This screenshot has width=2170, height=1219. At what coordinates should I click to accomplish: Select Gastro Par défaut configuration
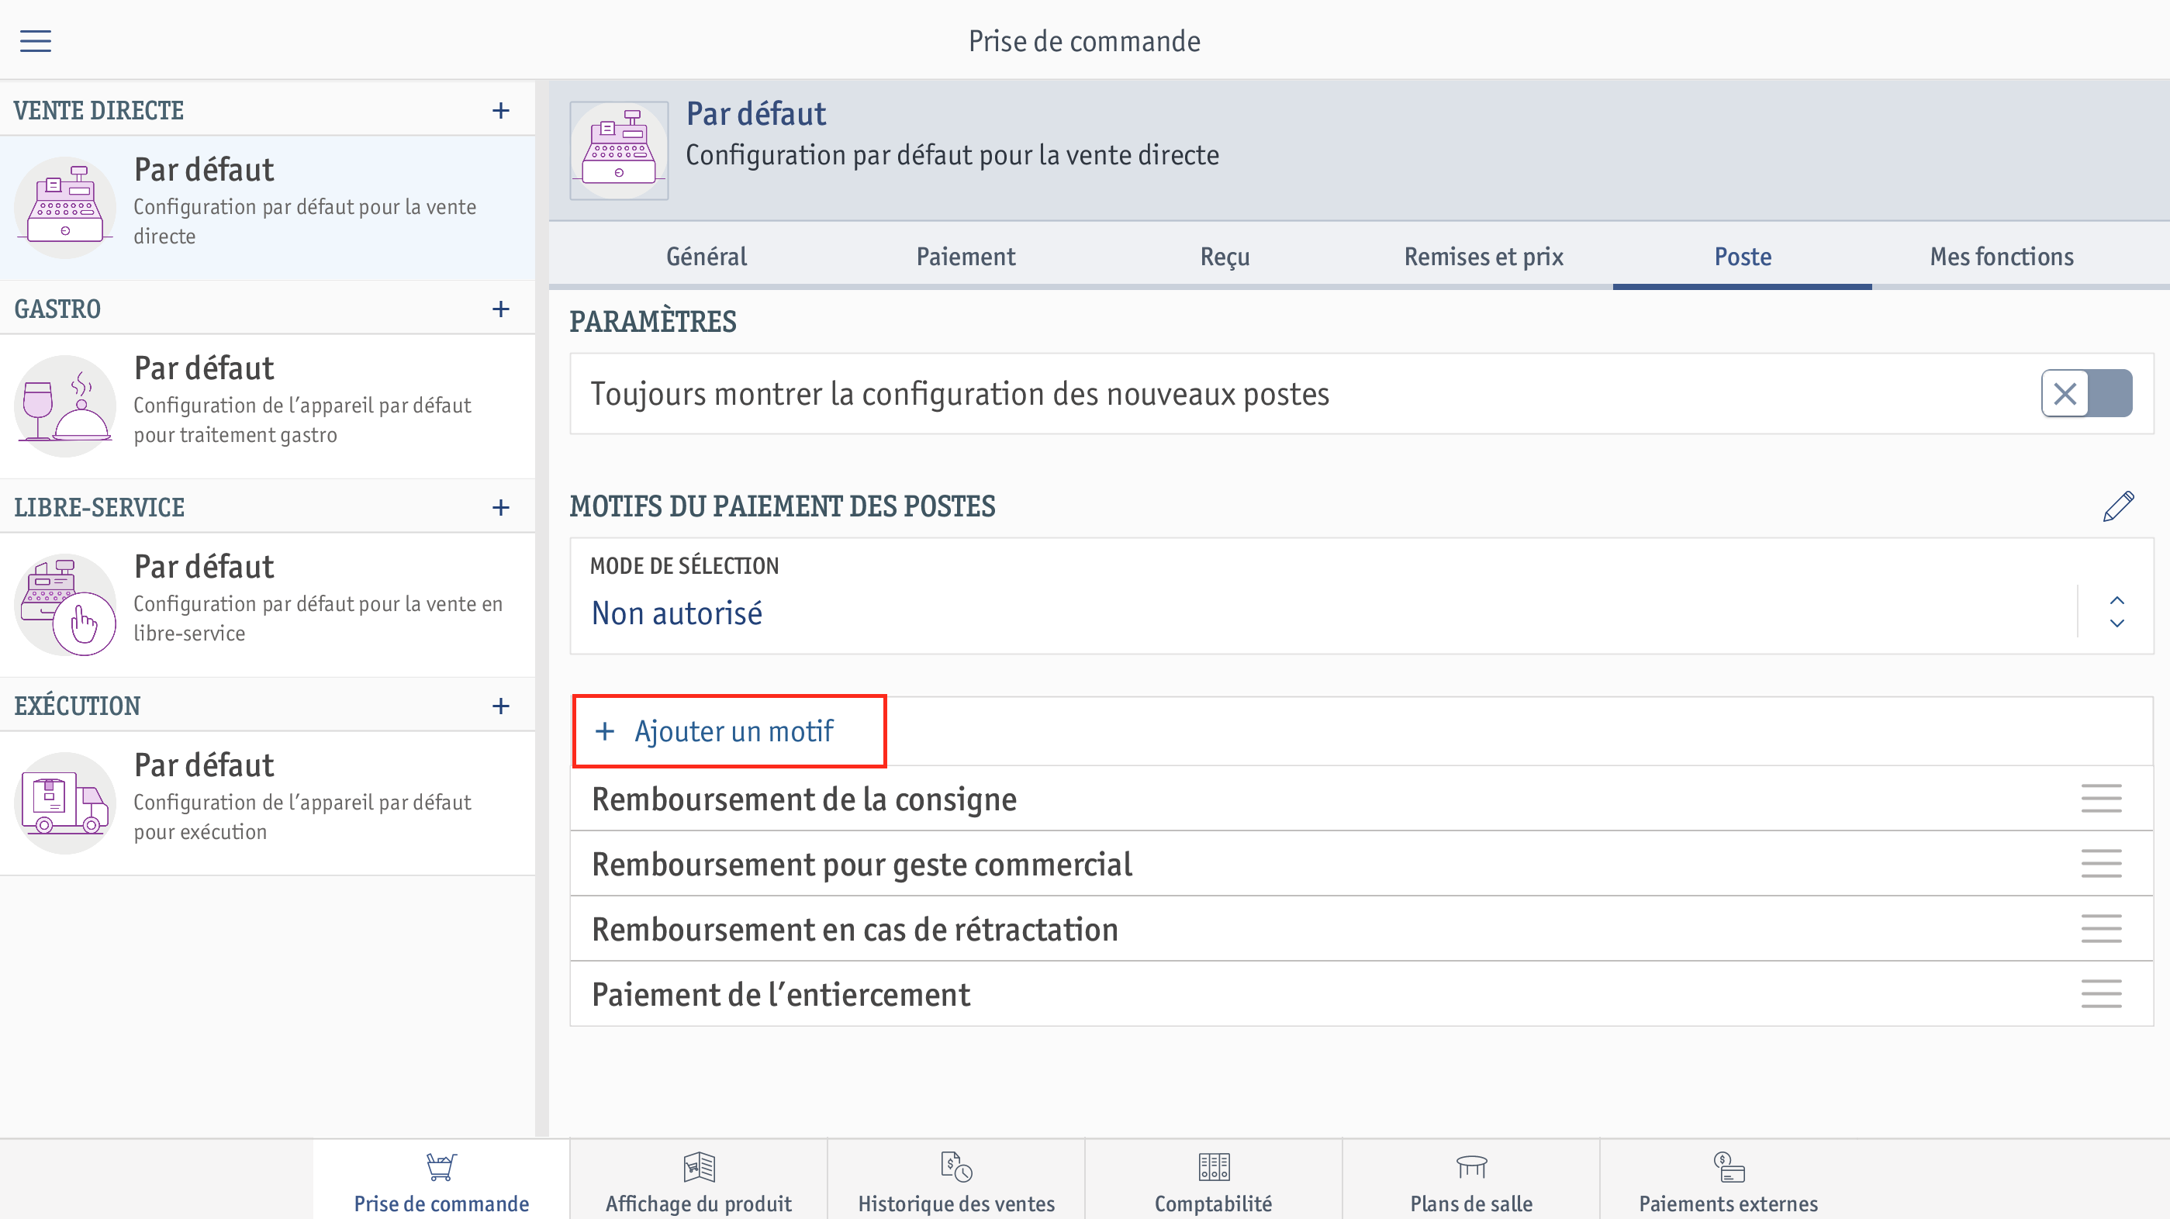click(267, 406)
